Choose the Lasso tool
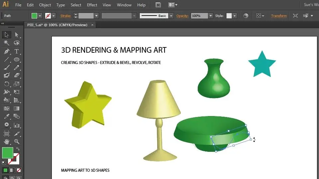 (17, 43)
